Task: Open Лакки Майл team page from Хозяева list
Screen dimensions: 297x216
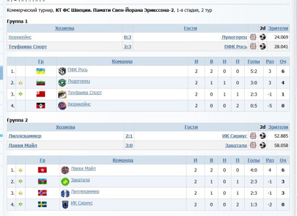Action: [x=23, y=145]
